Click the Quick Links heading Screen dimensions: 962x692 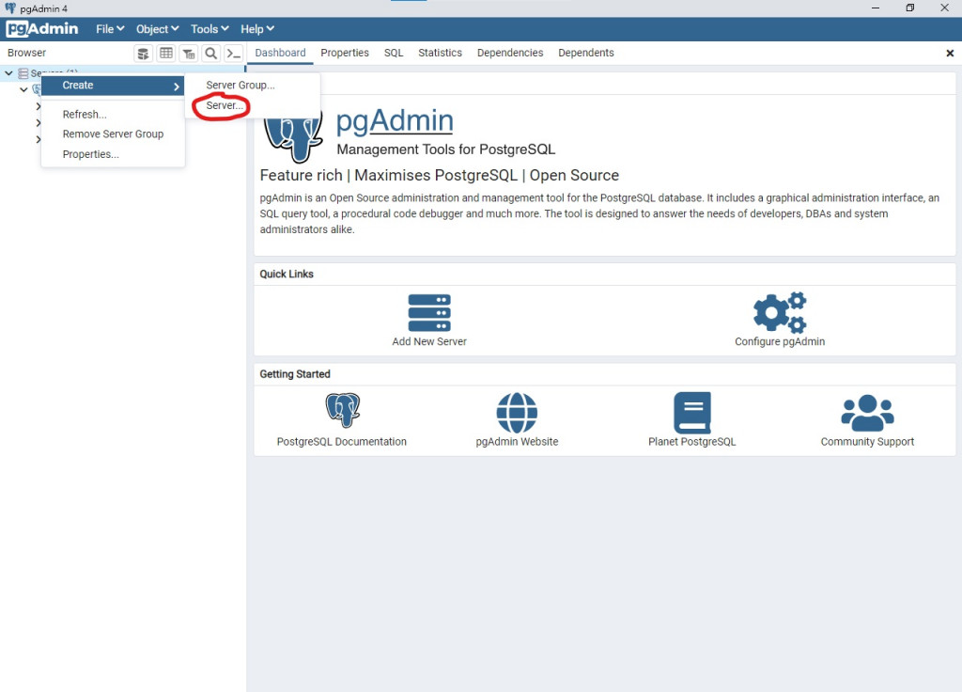click(x=287, y=274)
